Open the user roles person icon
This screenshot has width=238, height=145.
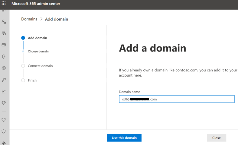(x=4, y=22)
